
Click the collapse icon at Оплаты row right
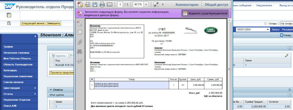point(290,90)
